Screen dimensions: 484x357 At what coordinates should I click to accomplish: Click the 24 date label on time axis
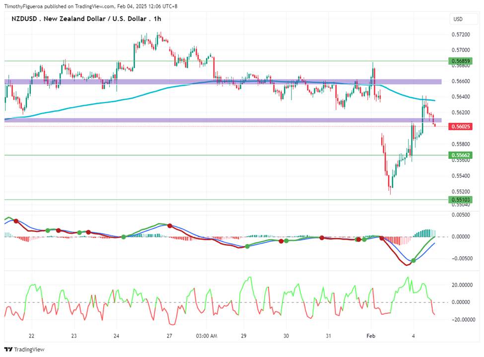[x=116, y=336]
